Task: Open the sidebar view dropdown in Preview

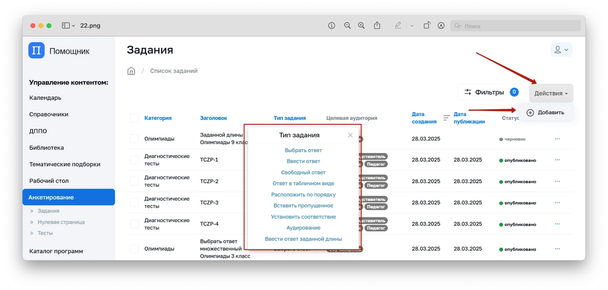Action: [68, 26]
